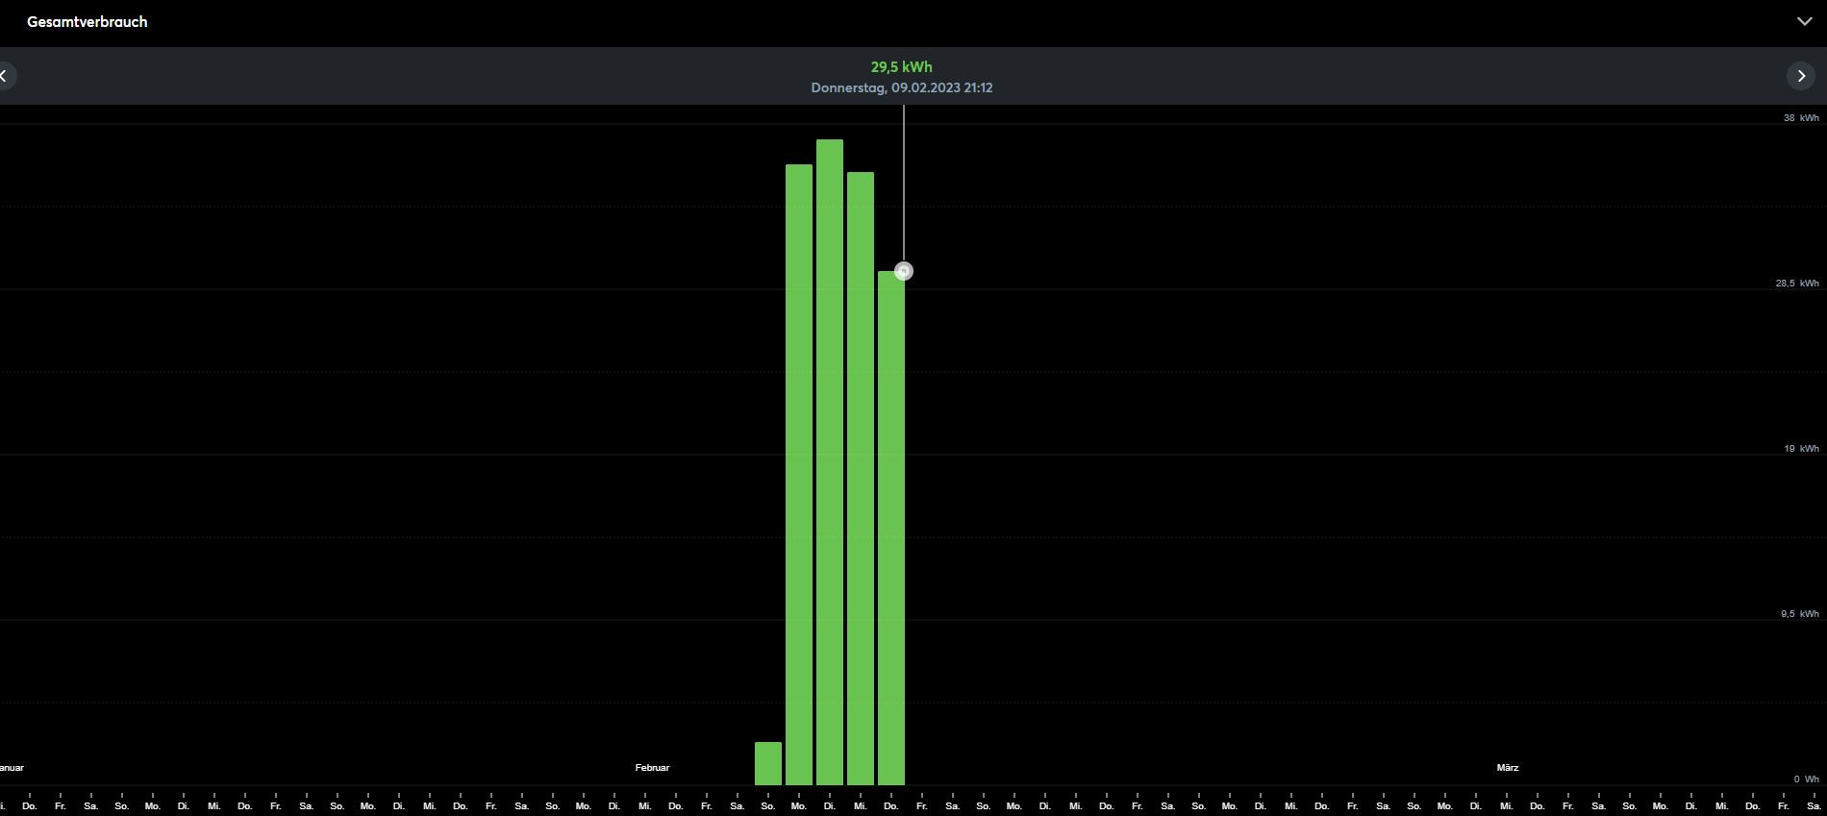Select the Thursday consumption bar
Viewport: 1827px width, 816px height.
(890, 529)
